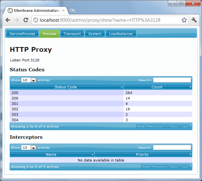Sort by Status Code column header
This screenshot has height=181, width=202.
coord(67,87)
